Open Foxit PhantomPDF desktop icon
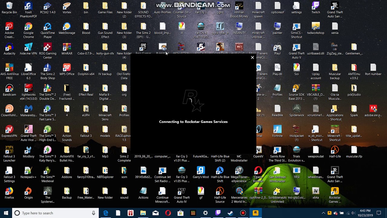This screenshot has width=387, height=218. pyautogui.click(x=28, y=10)
